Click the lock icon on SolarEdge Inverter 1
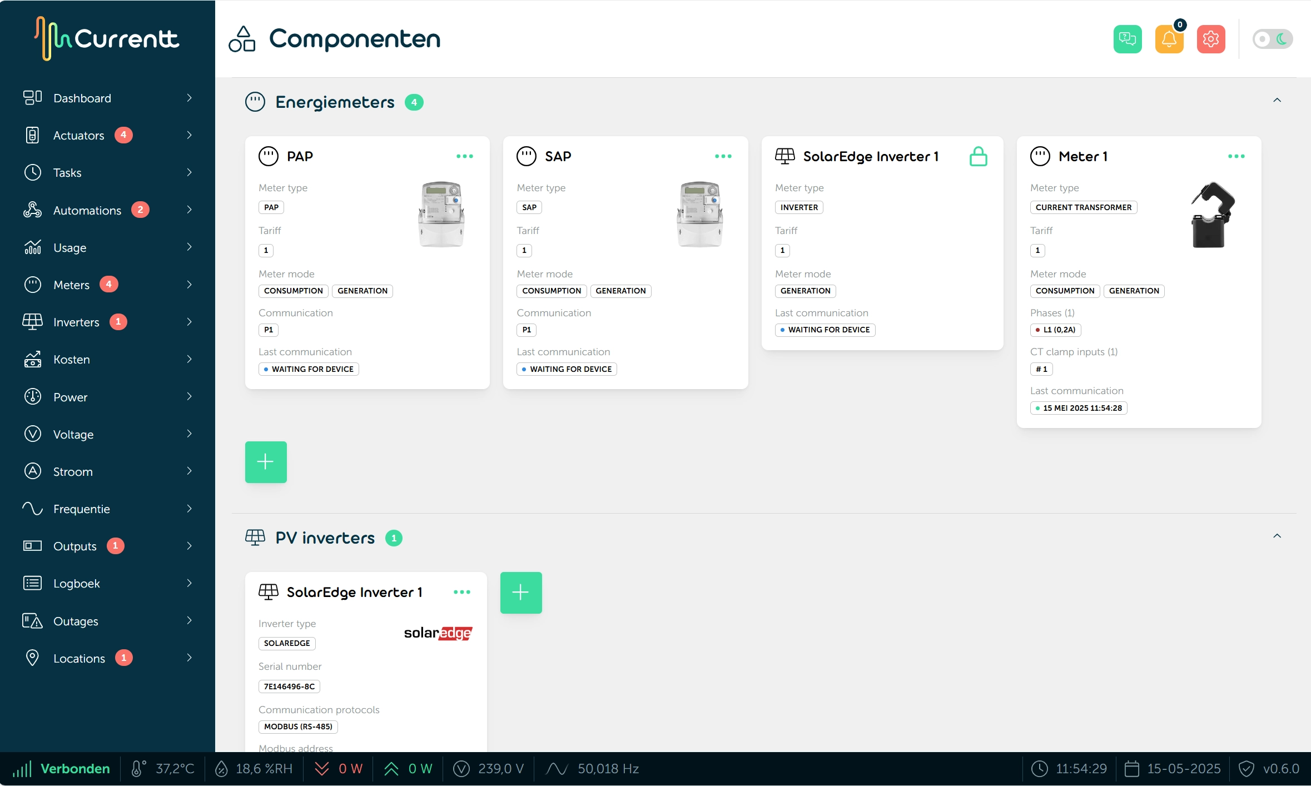The image size is (1311, 786). coord(978,156)
